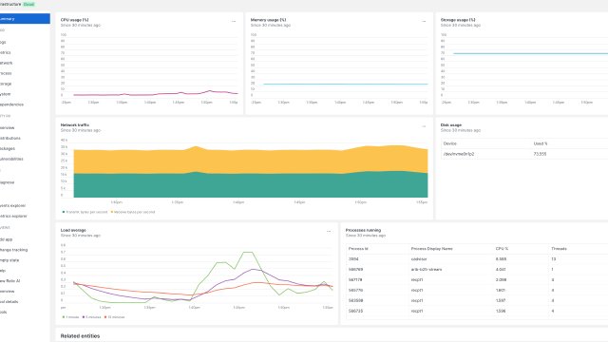Toggle the Receive bytes per second legend
This screenshot has height=342, width=608.
(133, 212)
